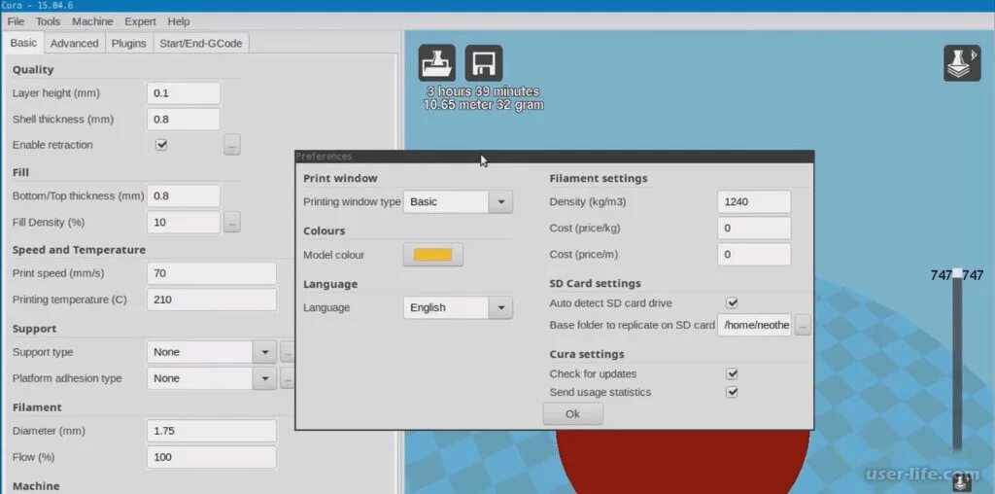The height and width of the screenshot is (494, 995).
Task: Click Ok in Preferences dialog
Action: [573, 414]
